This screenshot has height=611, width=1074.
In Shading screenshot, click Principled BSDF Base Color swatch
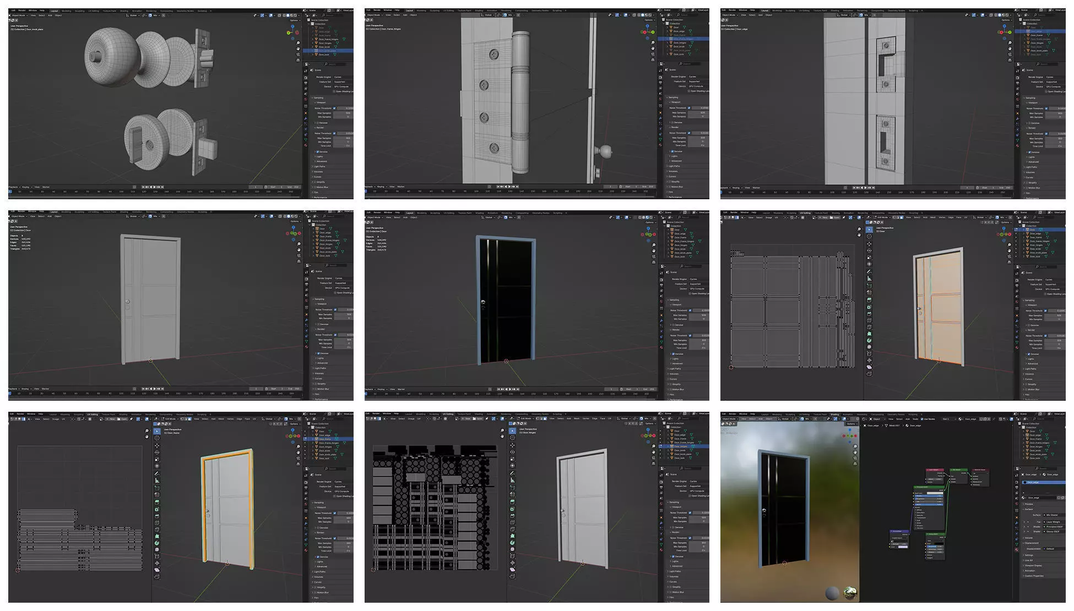935,493
